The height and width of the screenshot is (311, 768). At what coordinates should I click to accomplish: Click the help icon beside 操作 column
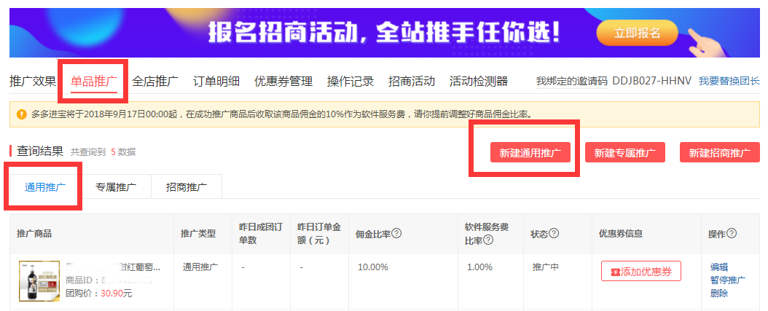coord(732,234)
